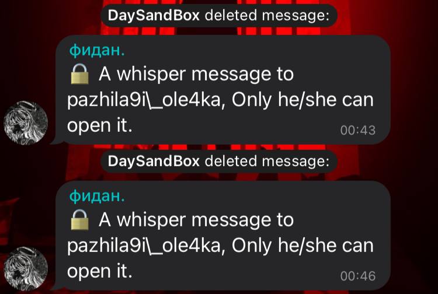
Task: Select the sender name фидан. in the 00:46 message
Action: pyautogui.click(x=97, y=196)
